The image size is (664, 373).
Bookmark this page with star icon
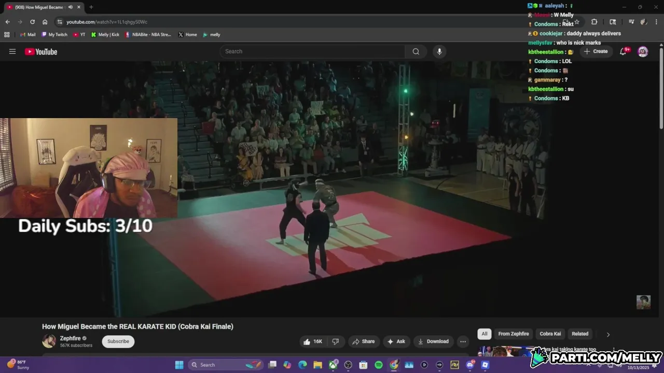(577, 22)
